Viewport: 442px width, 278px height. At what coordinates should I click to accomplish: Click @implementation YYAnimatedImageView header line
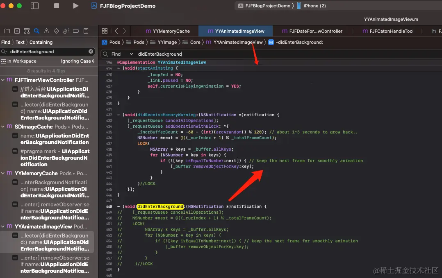click(x=162, y=63)
